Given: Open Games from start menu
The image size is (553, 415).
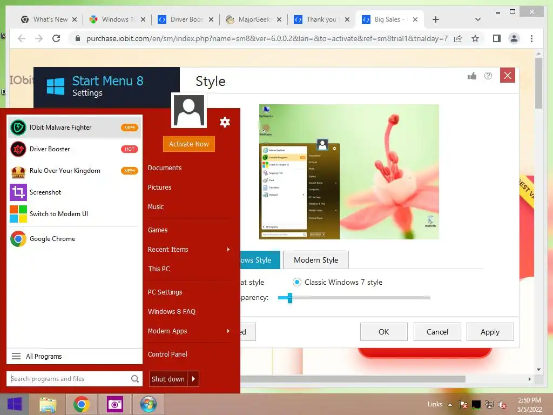Looking at the screenshot, I should pos(158,230).
